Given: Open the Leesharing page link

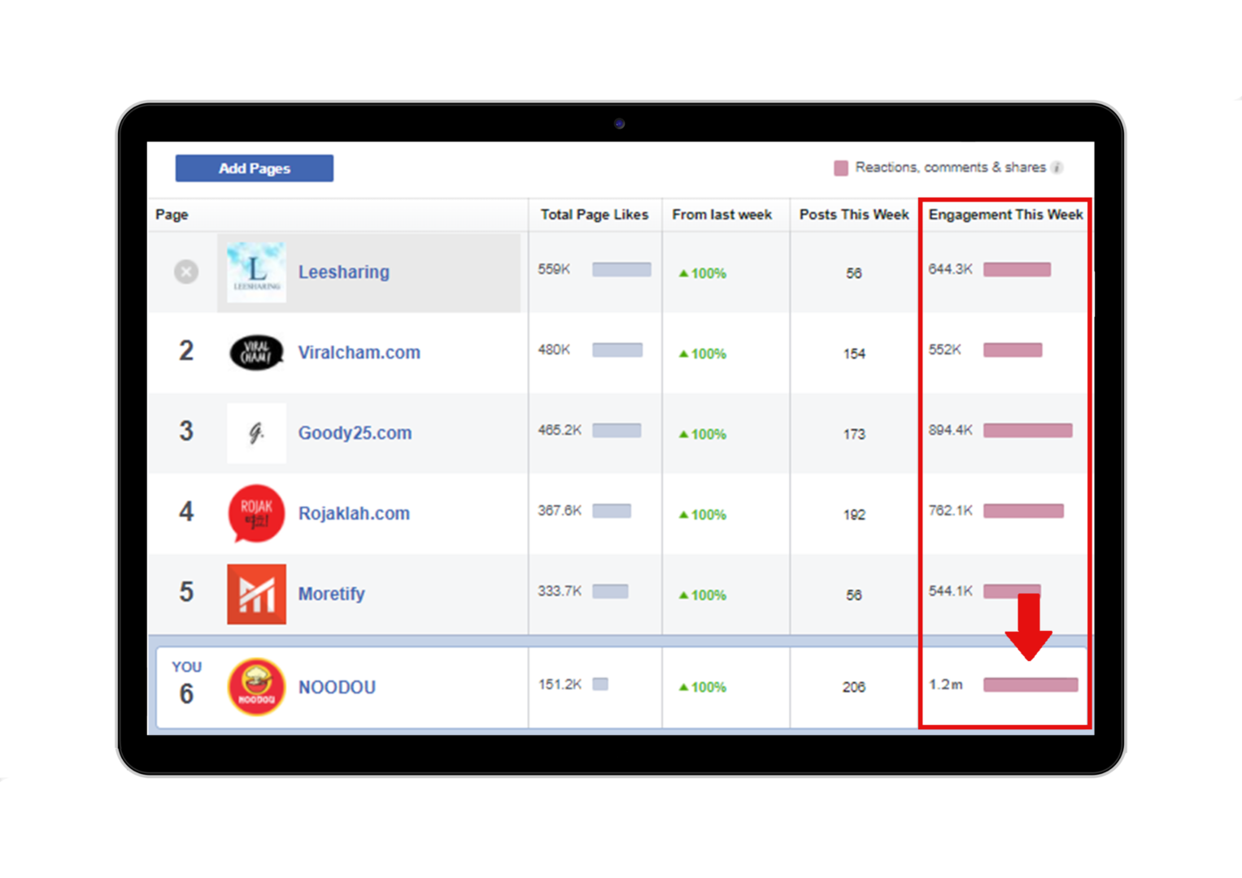Looking at the screenshot, I should pos(343,272).
